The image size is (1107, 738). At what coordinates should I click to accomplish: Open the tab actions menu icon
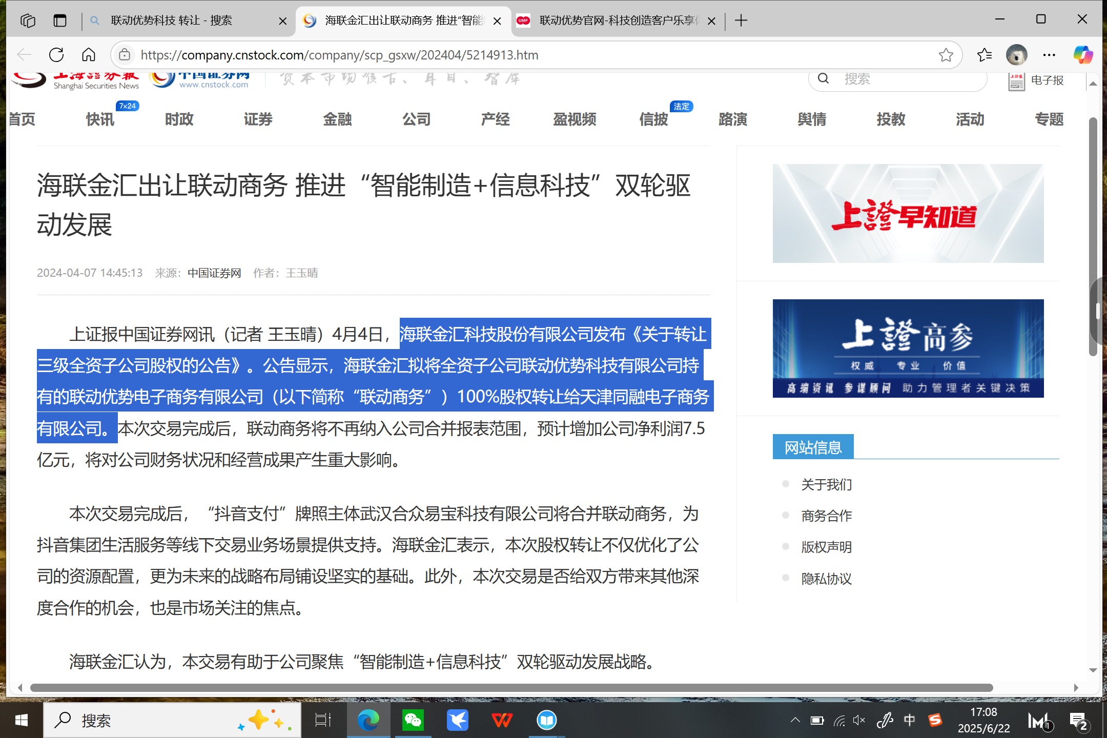tap(60, 20)
